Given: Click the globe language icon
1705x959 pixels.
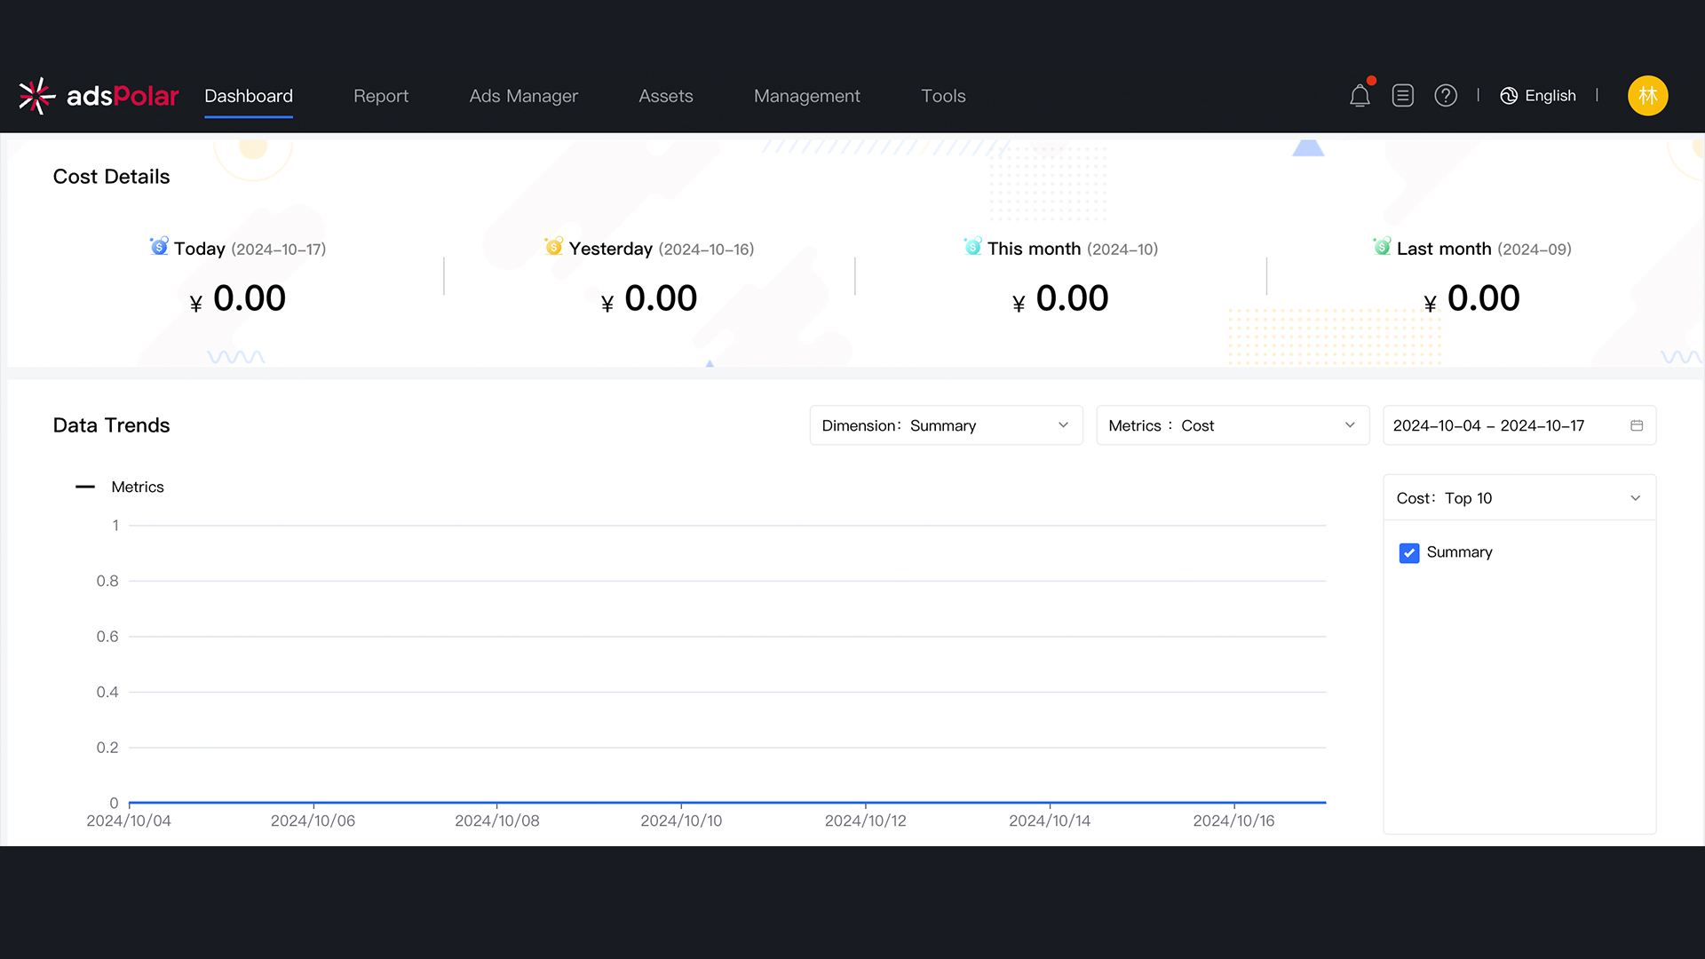Looking at the screenshot, I should click(x=1509, y=96).
